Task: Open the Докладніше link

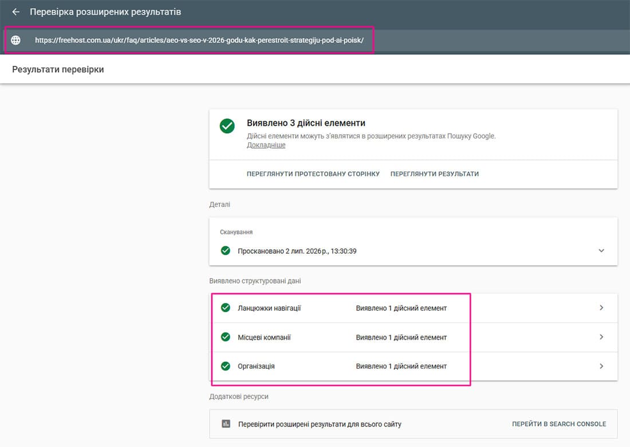Action: [x=266, y=145]
